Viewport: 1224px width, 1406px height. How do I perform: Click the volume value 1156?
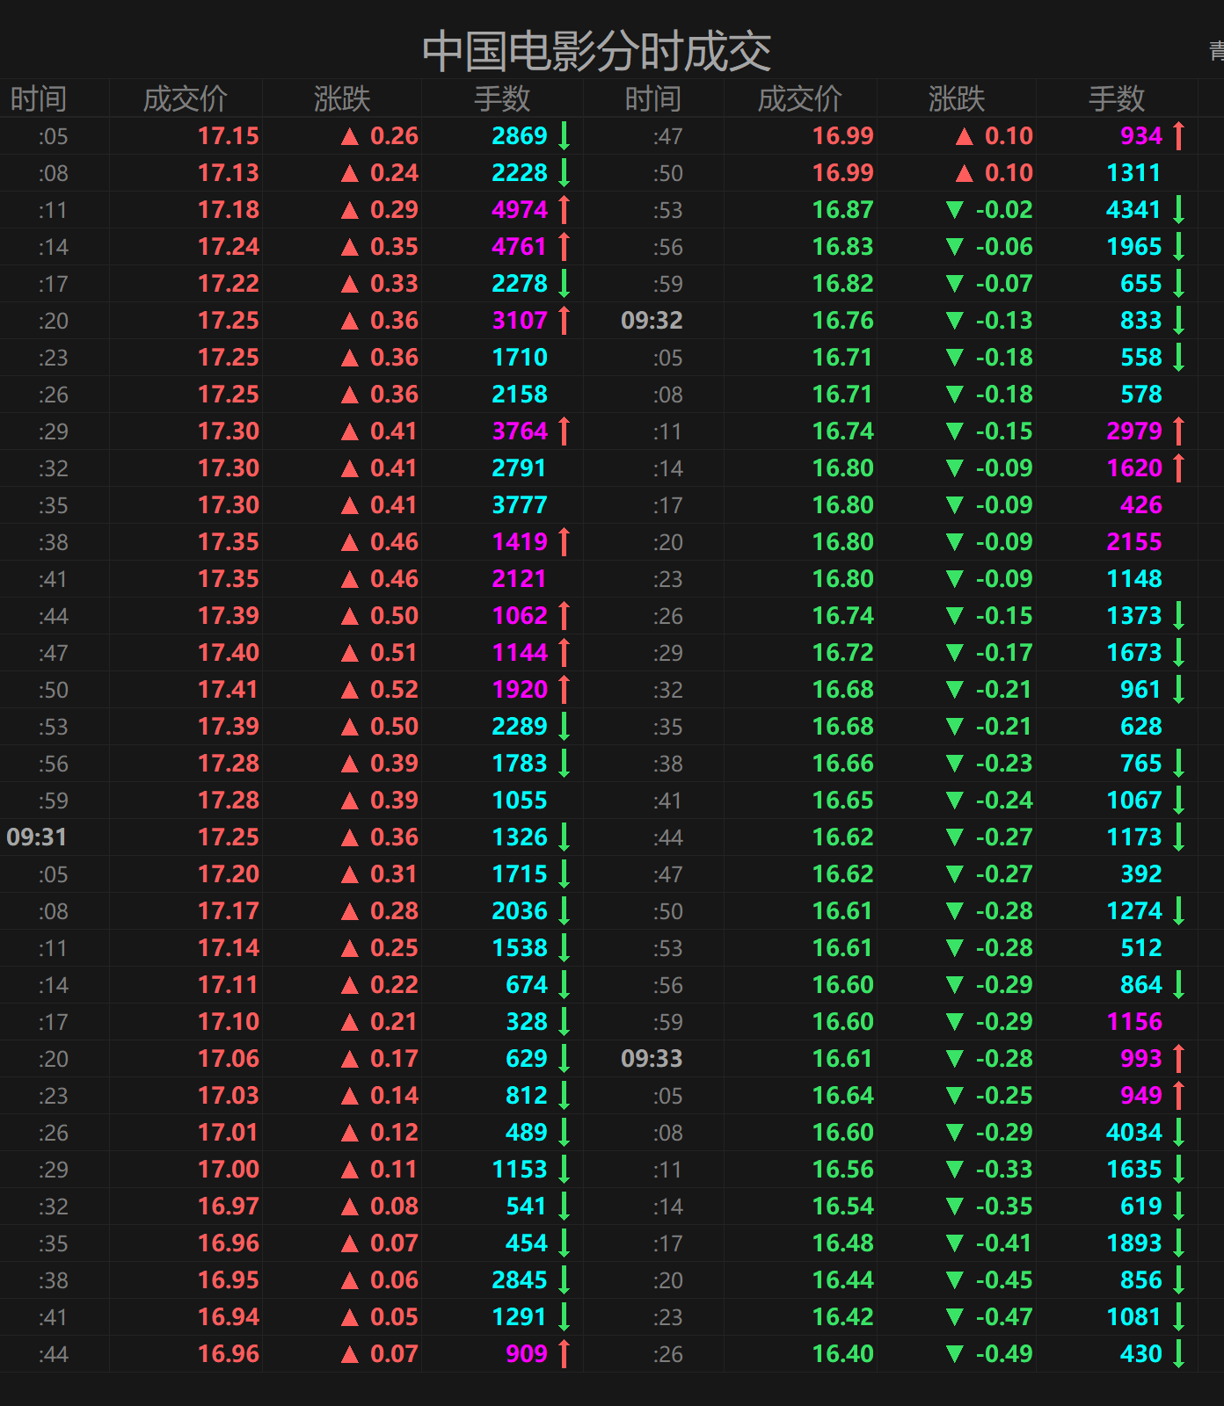pyautogui.click(x=1134, y=1022)
